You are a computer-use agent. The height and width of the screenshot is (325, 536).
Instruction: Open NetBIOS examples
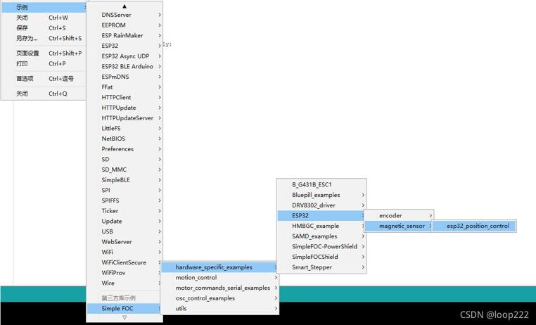pos(125,139)
